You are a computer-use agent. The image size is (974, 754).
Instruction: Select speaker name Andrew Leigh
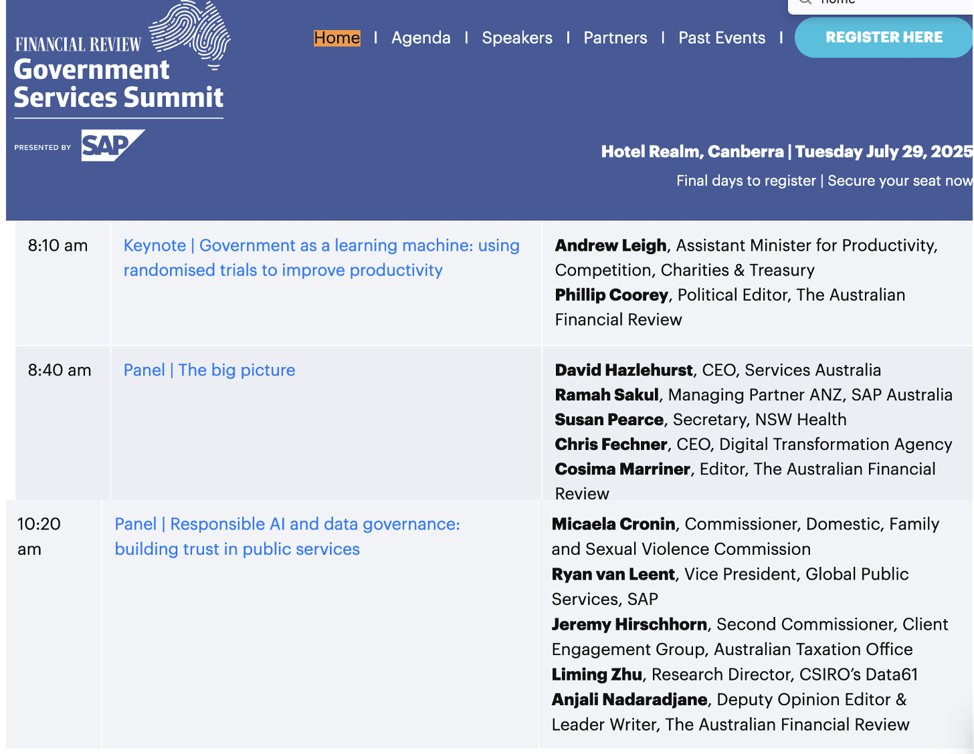click(610, 245)
